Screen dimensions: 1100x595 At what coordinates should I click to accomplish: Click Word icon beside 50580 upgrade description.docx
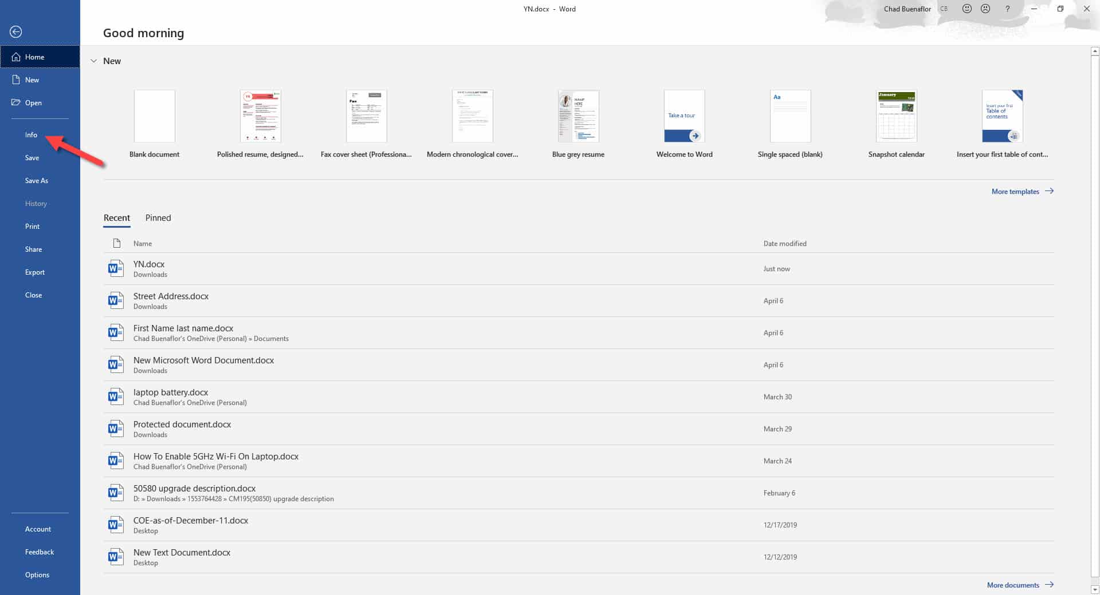116,493
